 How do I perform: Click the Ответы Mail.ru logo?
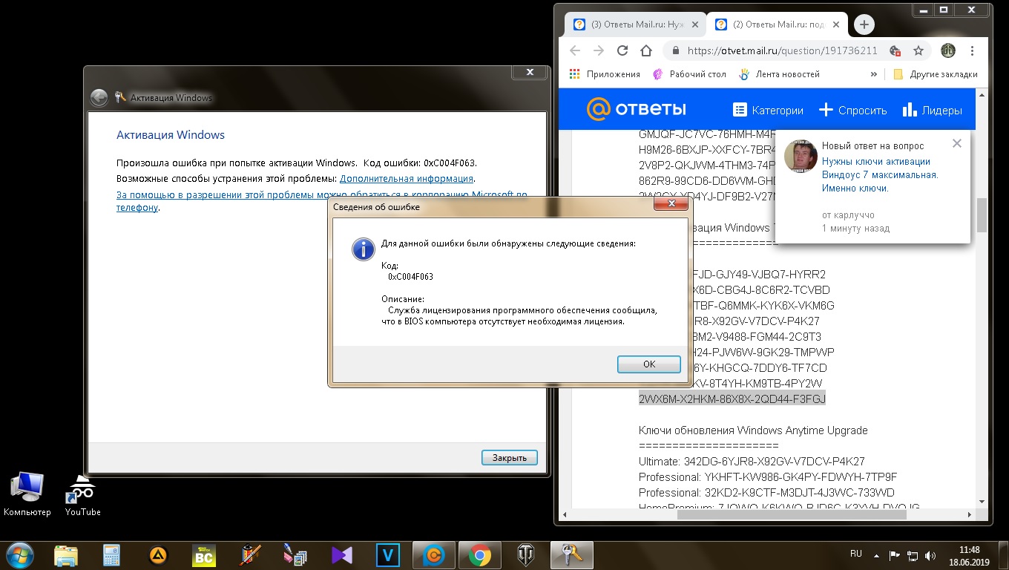(x=637, y=110)
